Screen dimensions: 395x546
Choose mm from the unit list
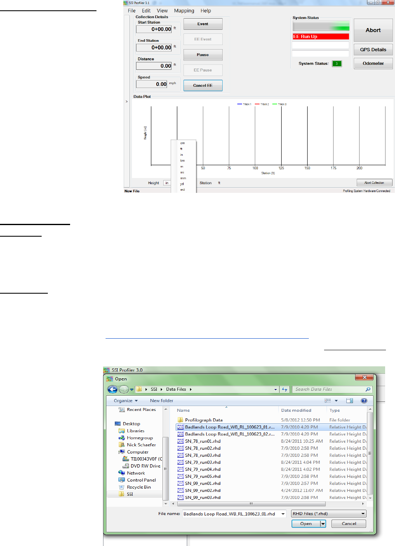183,178
